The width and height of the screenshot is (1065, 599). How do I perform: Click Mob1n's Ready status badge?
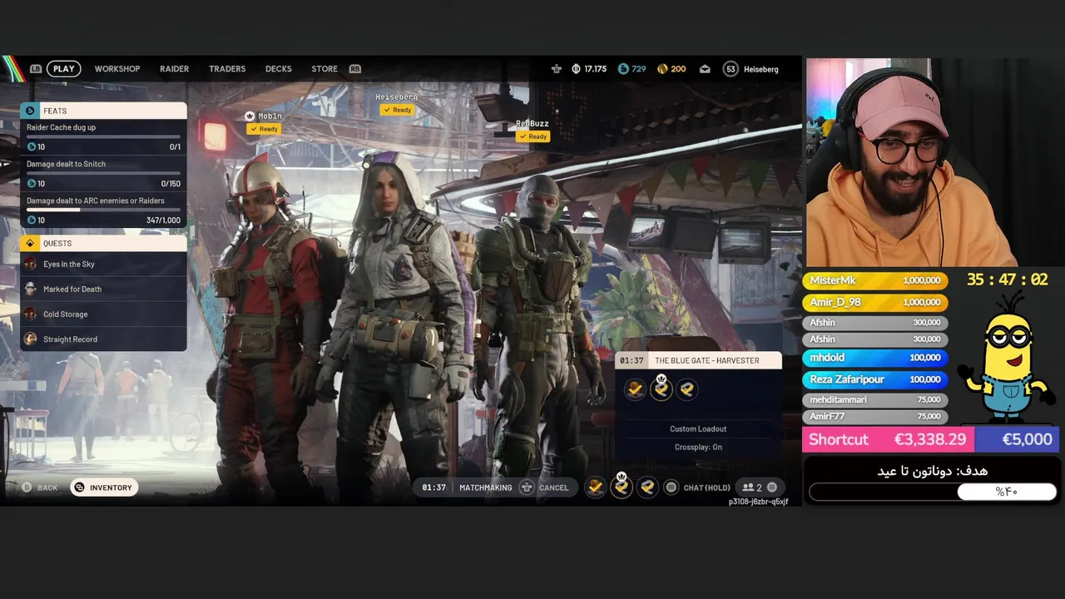point(263,129)
